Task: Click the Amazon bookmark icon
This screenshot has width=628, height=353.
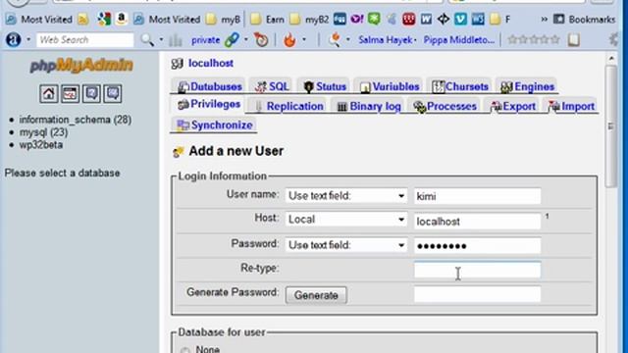Action: click(x=121, y=19)
